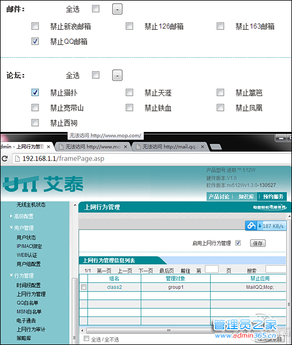
Task: Open MSN白名单 in the sidebar
Action: pos(29,312)
